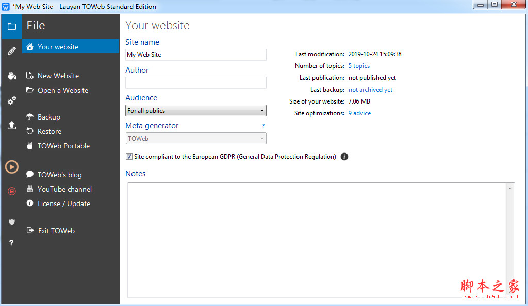Click in the Author text field
Viewport: 528px width, 306px height.
[196, 82]
